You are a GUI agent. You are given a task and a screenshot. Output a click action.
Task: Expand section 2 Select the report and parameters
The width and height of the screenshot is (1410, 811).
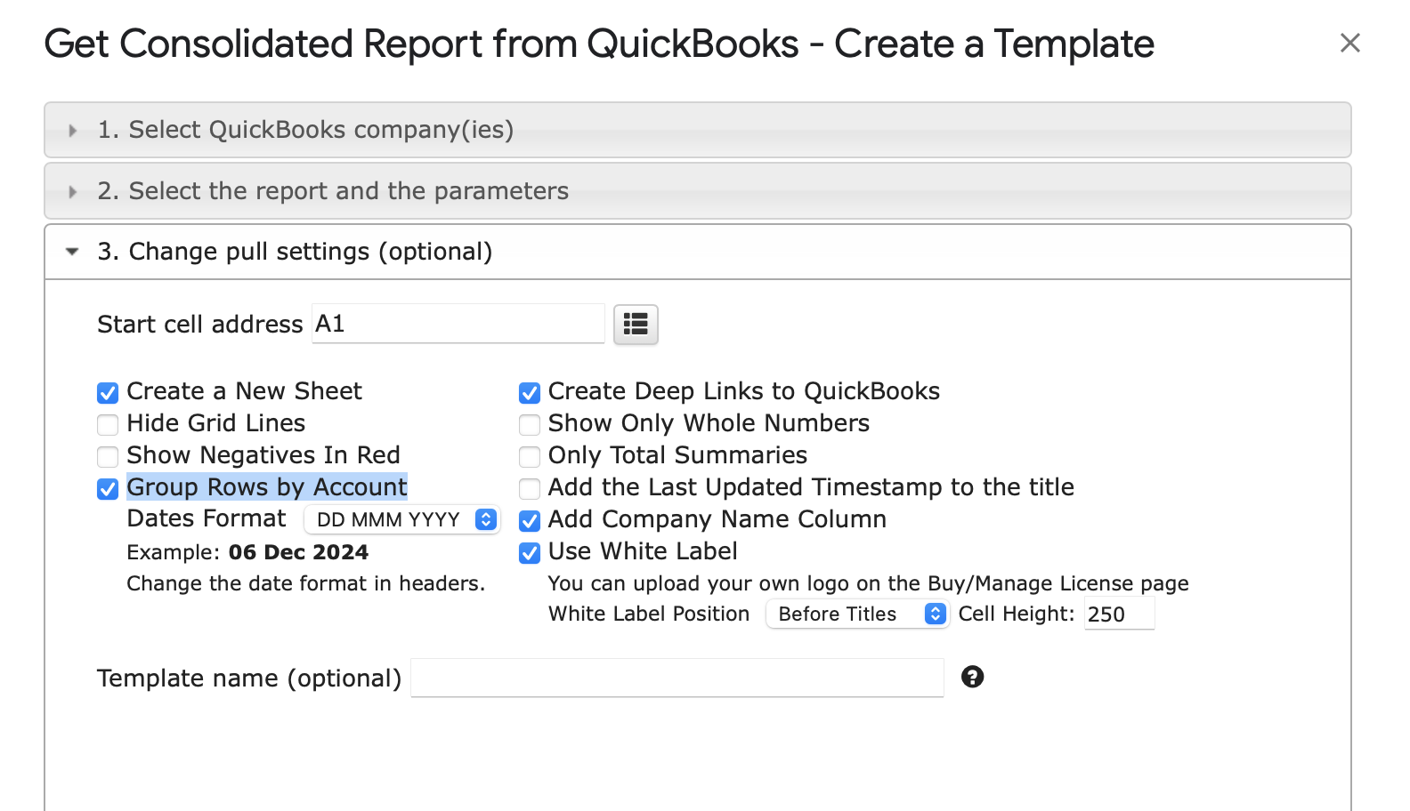(698, 191)
